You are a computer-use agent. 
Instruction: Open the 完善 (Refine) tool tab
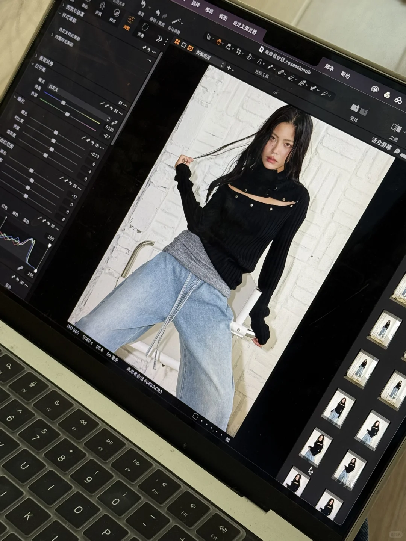142,30
